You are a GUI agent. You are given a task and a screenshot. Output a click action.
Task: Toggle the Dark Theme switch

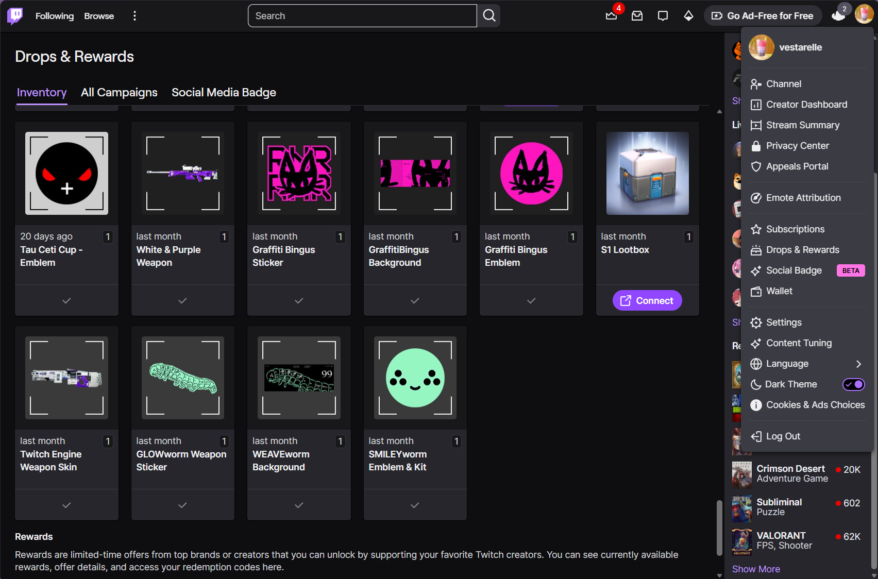pyautogui.click(x=853, y=384)
